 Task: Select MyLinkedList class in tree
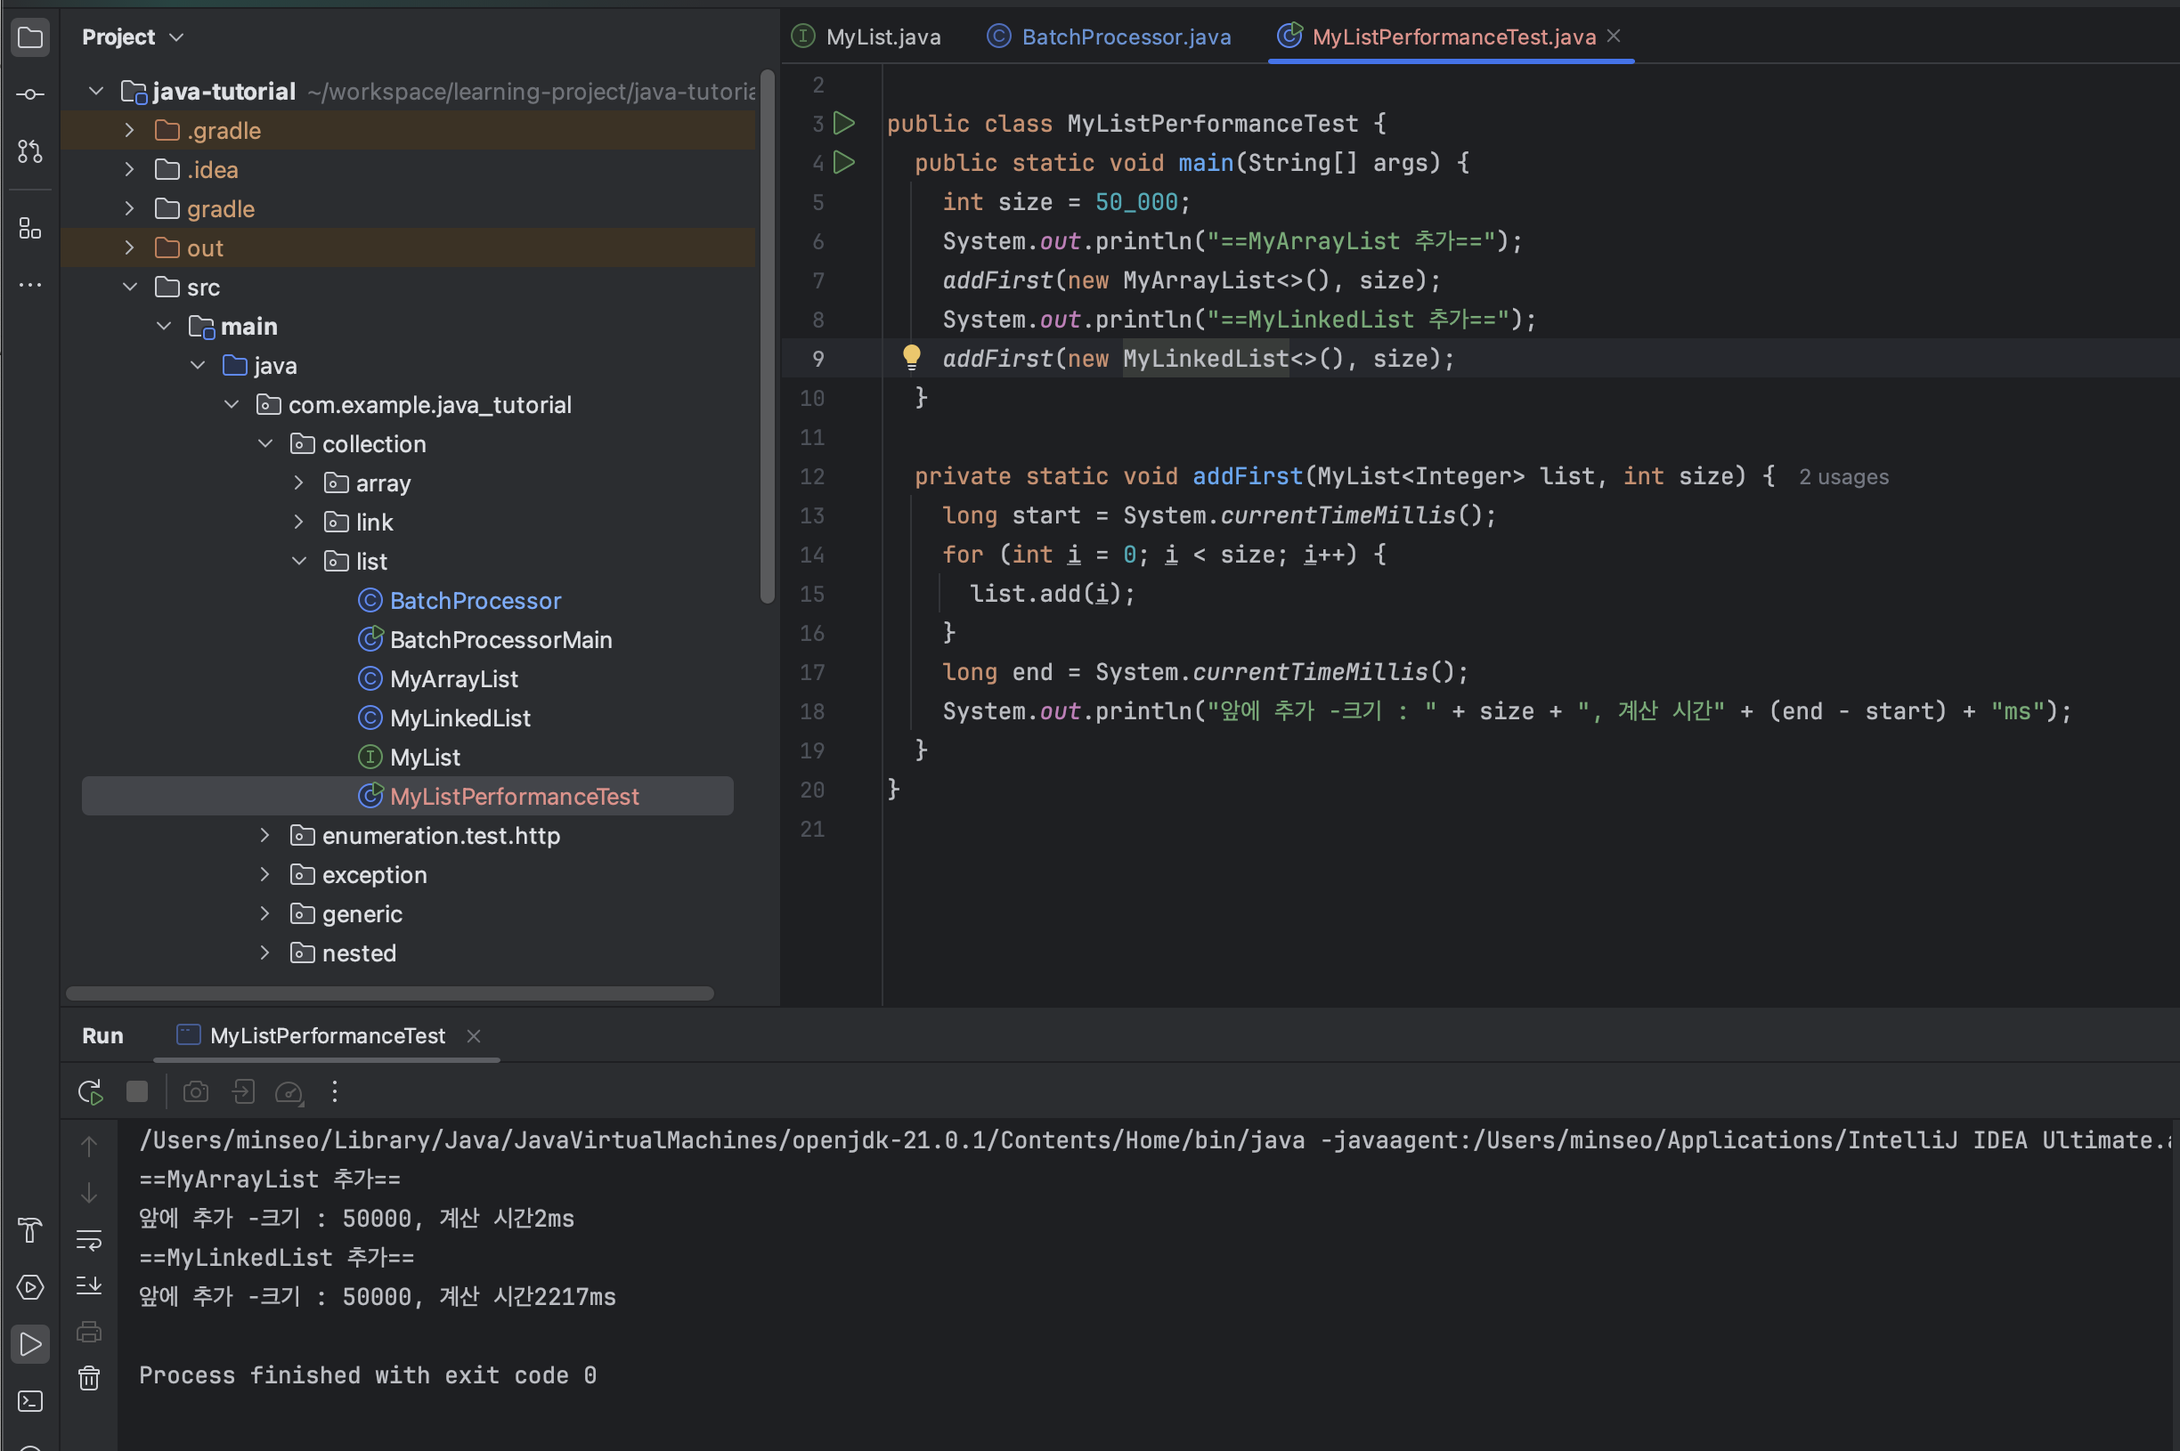click(460, 718)
